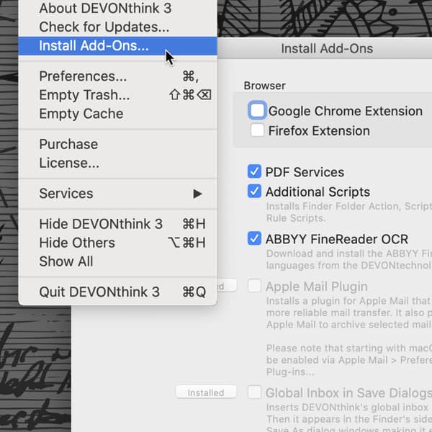This screenshot has height=432, width=432.
Task: Click the 'Please note that starting with' paragraph
Action: [x=349, y=360]
